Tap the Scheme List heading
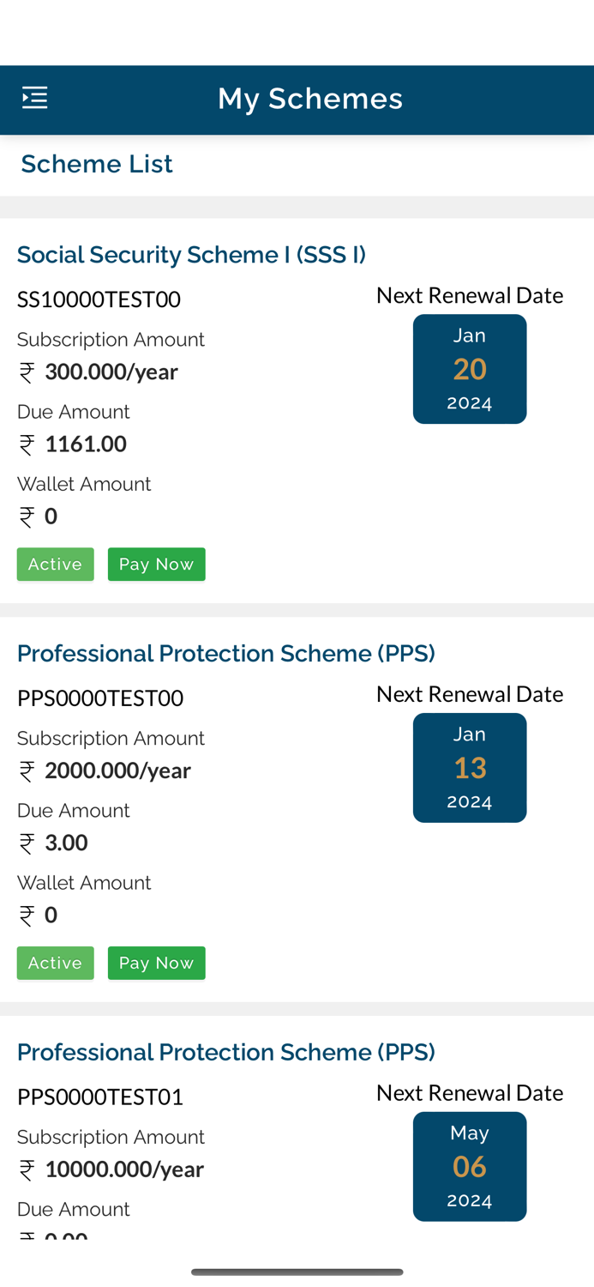Image resolution: width=594 pixels, height=1287 pixels. pos(97,164)
